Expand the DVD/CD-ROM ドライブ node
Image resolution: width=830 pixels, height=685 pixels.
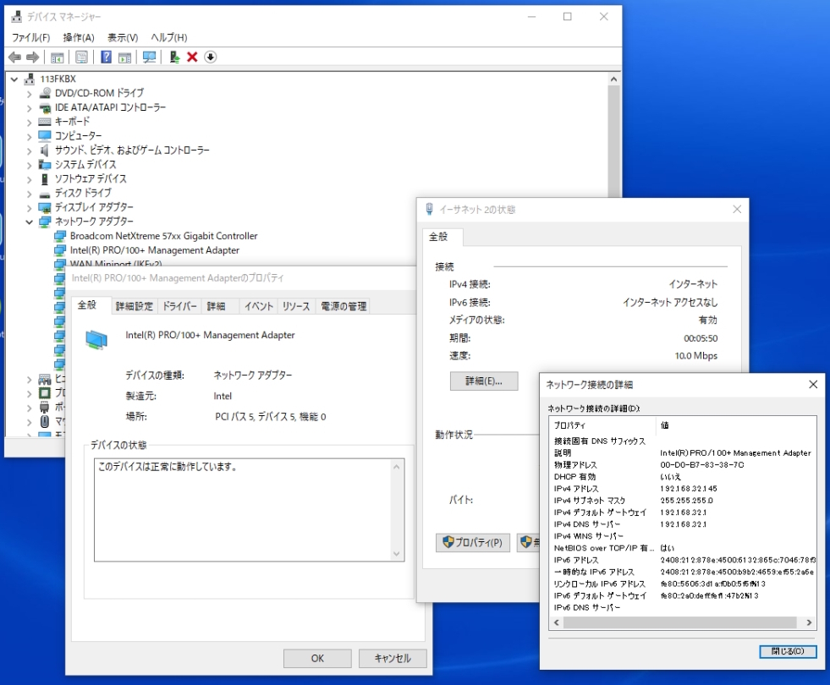tap(30, 93)
